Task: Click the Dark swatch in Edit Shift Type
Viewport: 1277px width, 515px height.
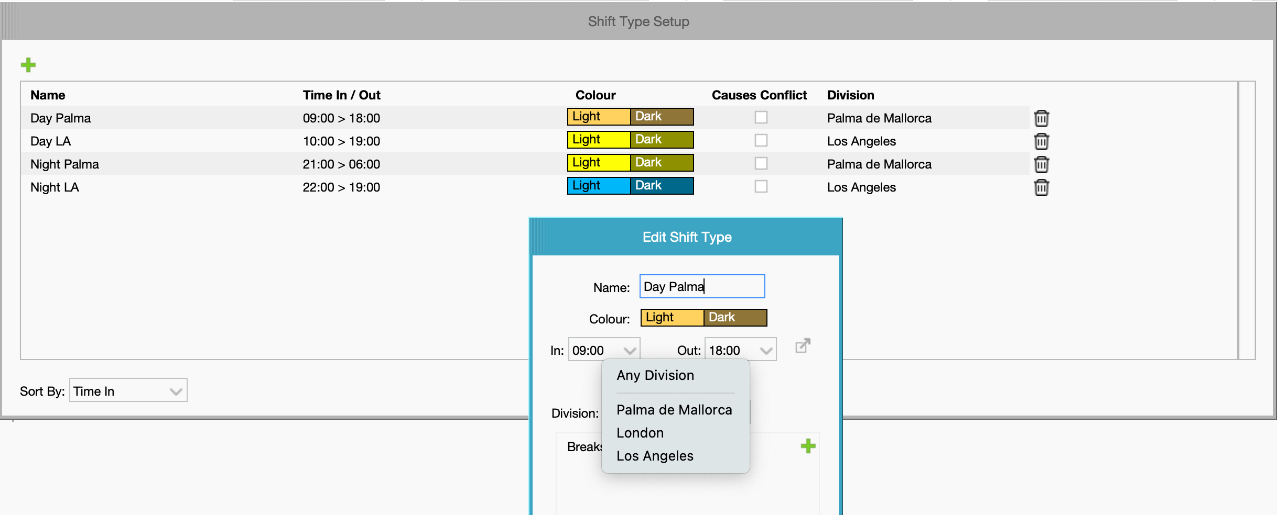Action: coord(735,318)
